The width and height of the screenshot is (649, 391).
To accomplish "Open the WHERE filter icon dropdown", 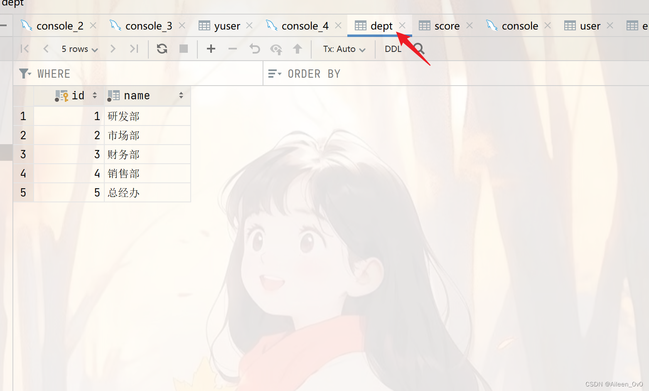I will tap(25, 74).
